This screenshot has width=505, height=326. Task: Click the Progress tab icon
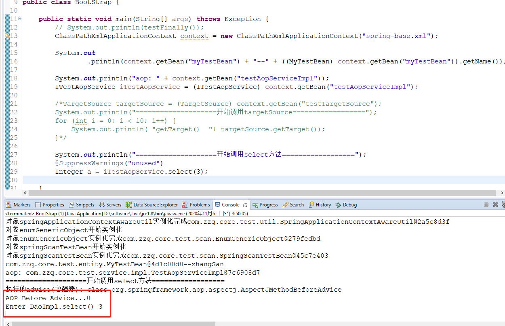pos(255,205)
